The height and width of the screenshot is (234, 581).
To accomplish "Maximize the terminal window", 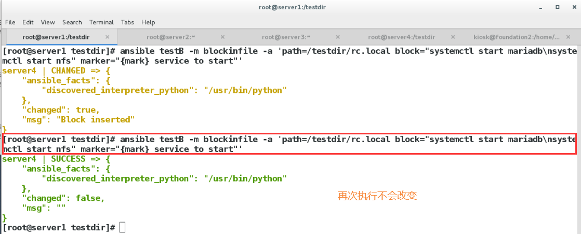I will [x=557, y=7].
